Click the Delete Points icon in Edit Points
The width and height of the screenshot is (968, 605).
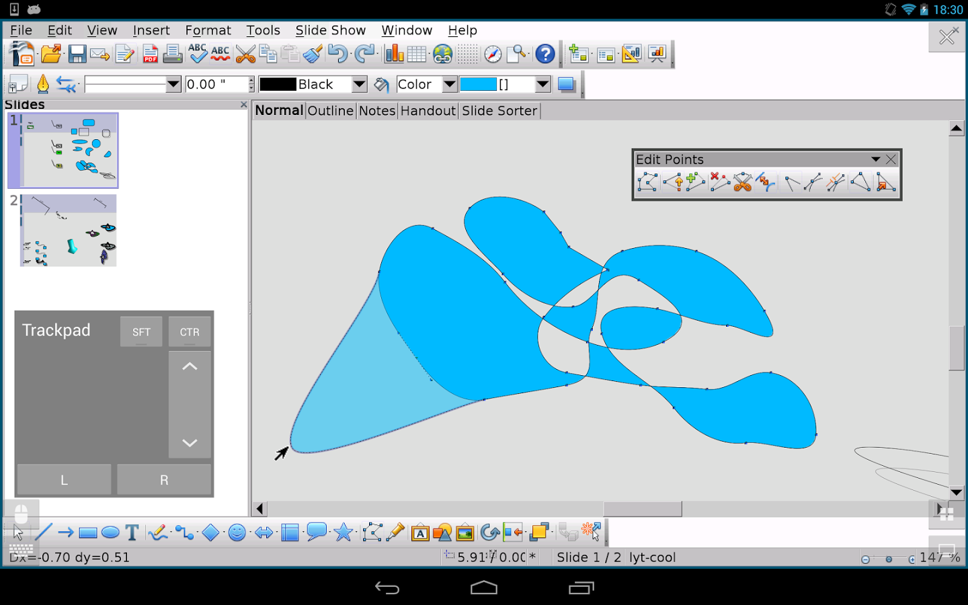coord(719,182)
